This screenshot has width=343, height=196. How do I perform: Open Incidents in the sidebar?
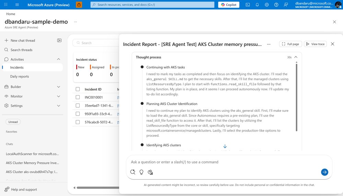(32, 68)
